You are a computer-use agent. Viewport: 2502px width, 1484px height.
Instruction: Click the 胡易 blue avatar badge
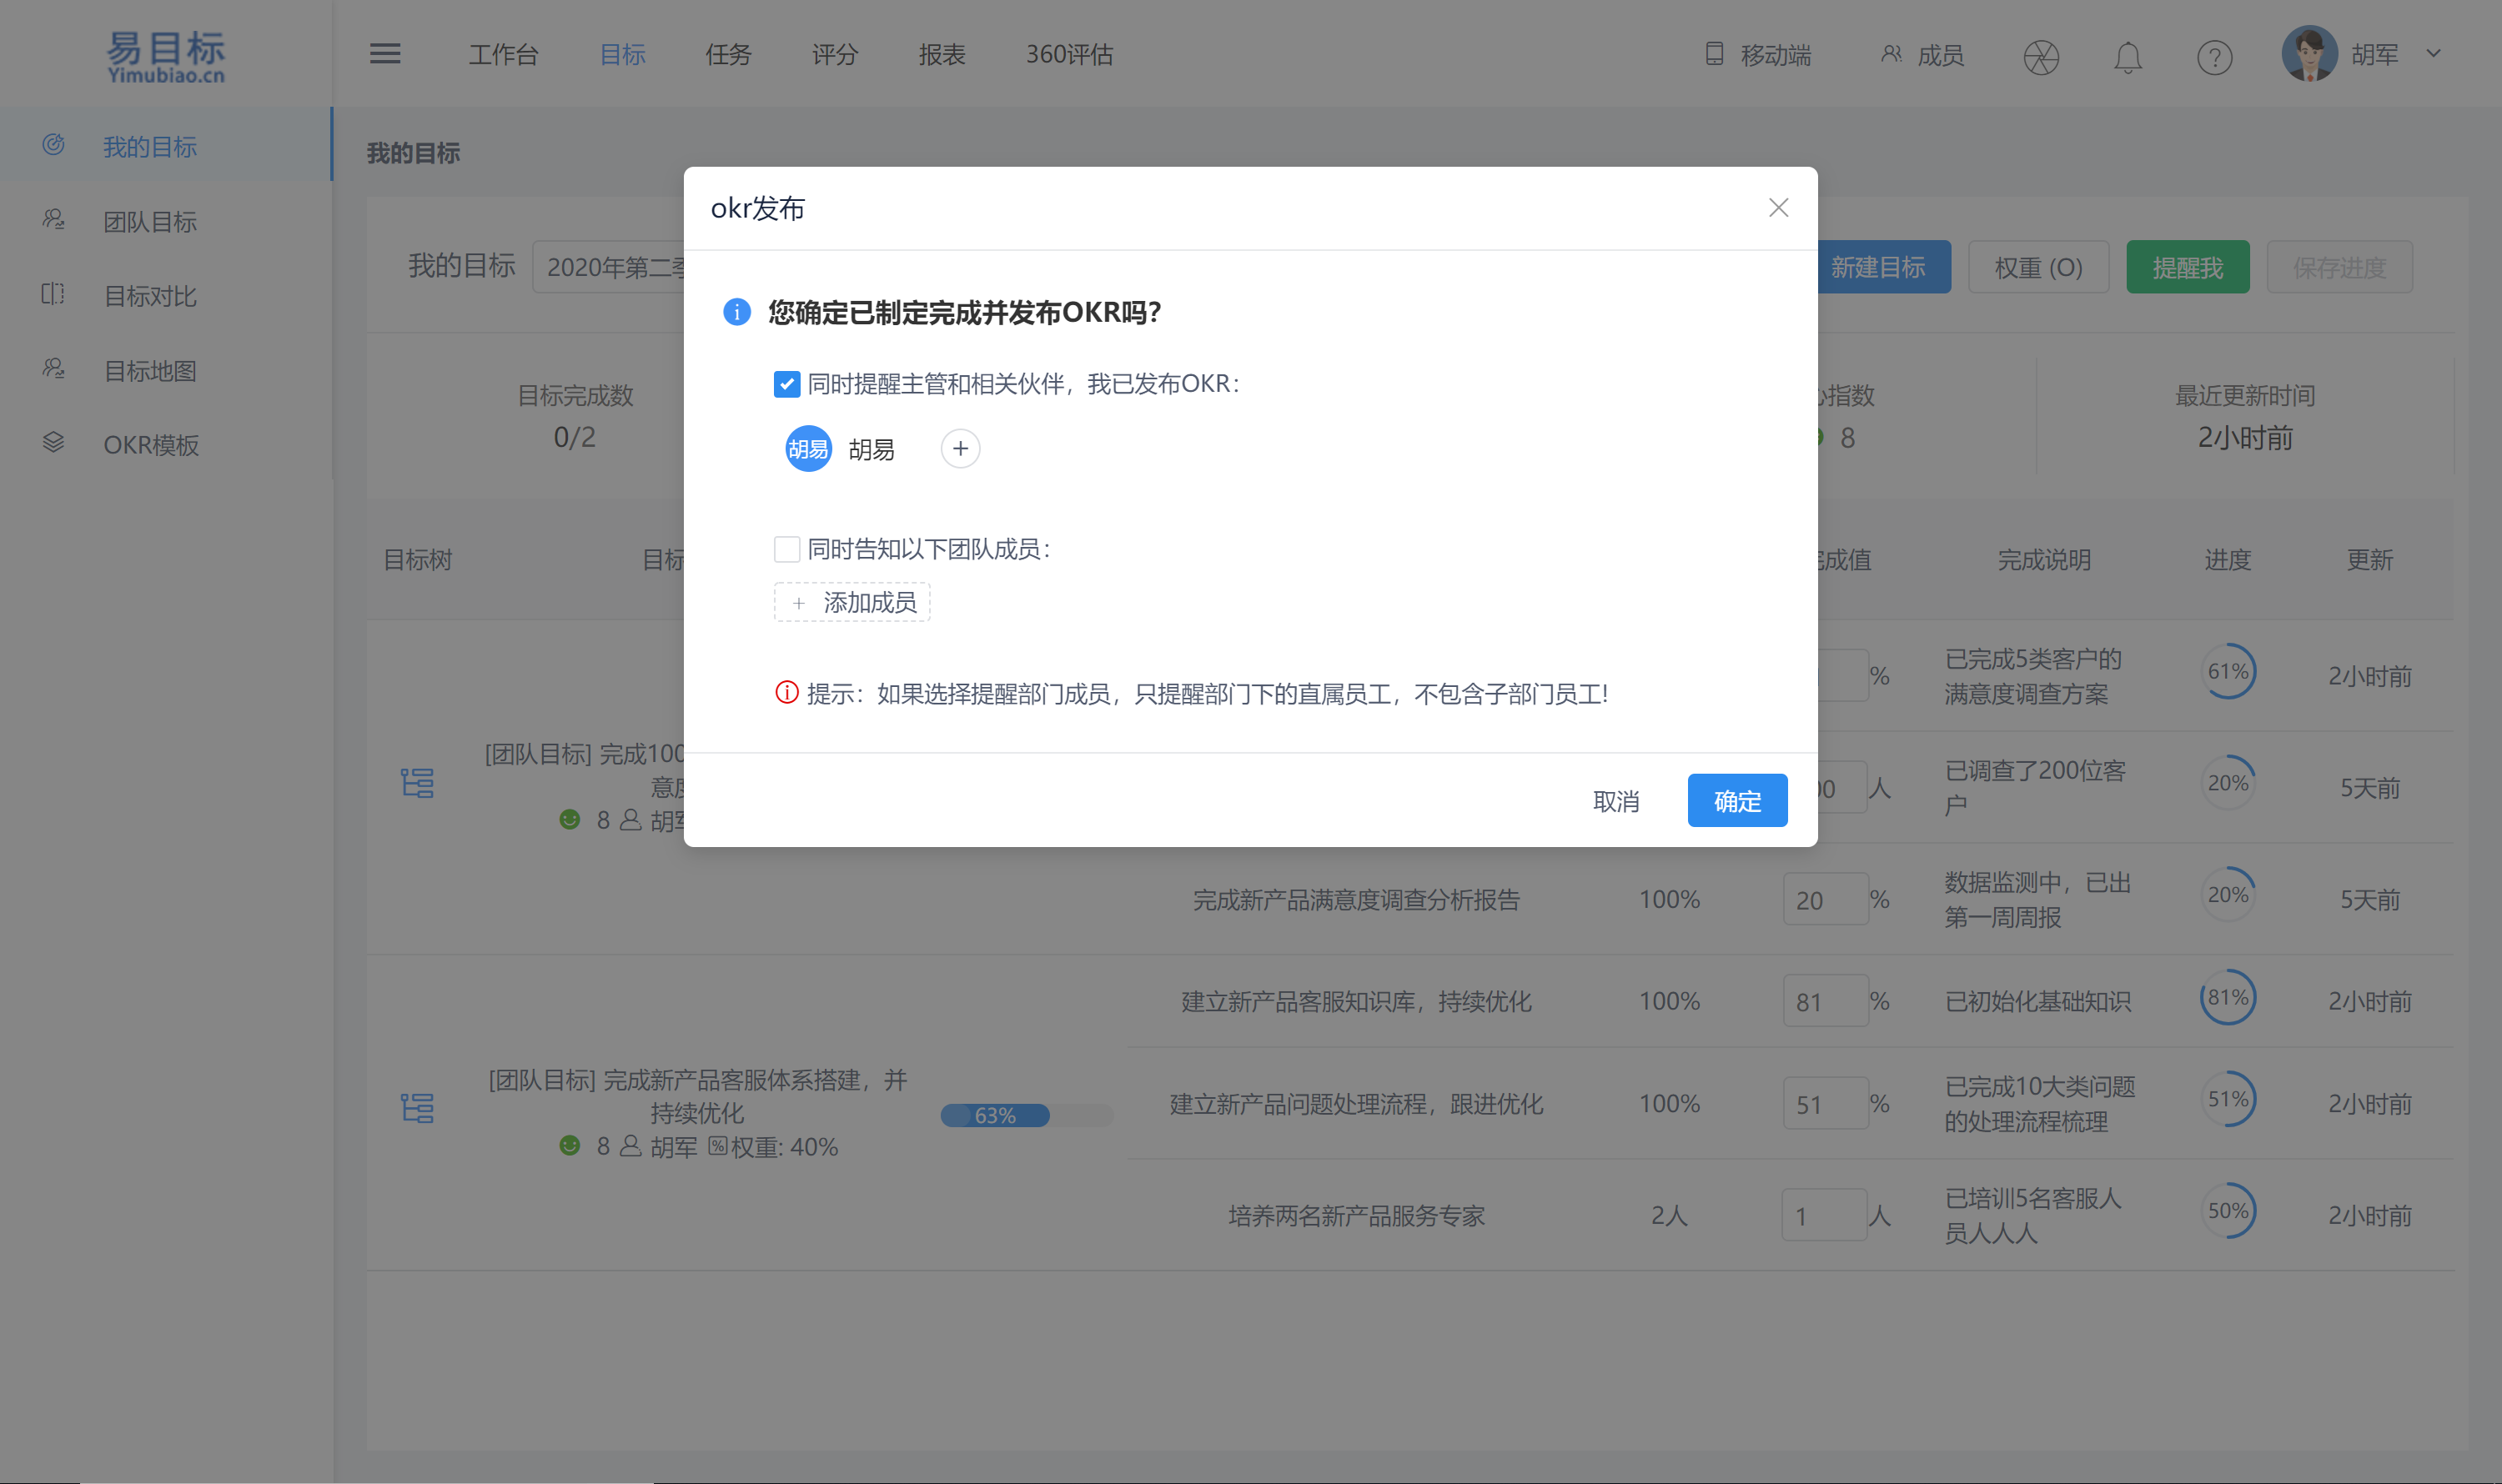[808, 449]
